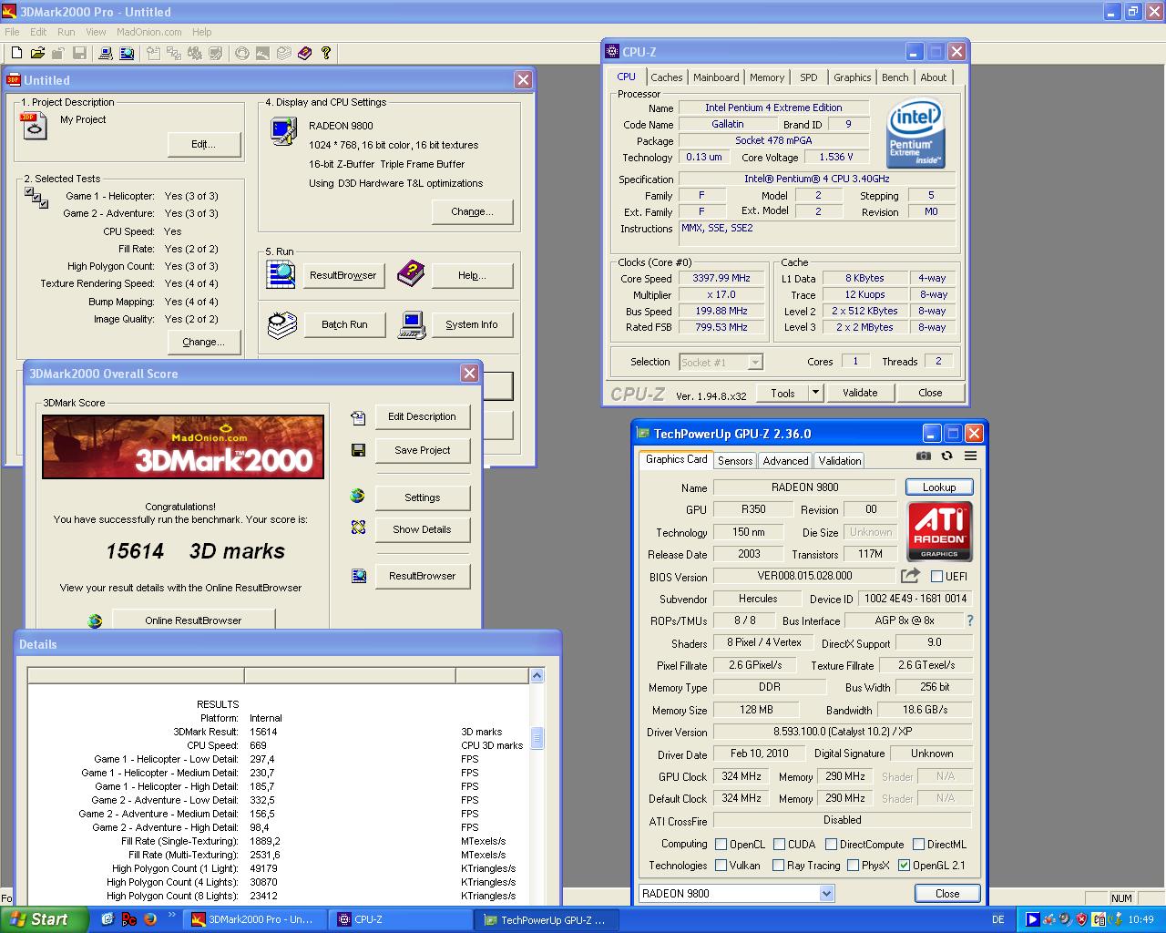Toggle the Ray Tracing checkbox
This screenshot has width=1166, height=933.
point(778,866)
